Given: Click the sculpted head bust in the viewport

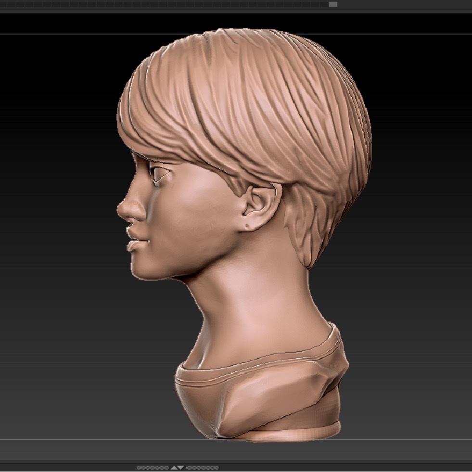Looking at the screenshot, I should tap(244, 235).
